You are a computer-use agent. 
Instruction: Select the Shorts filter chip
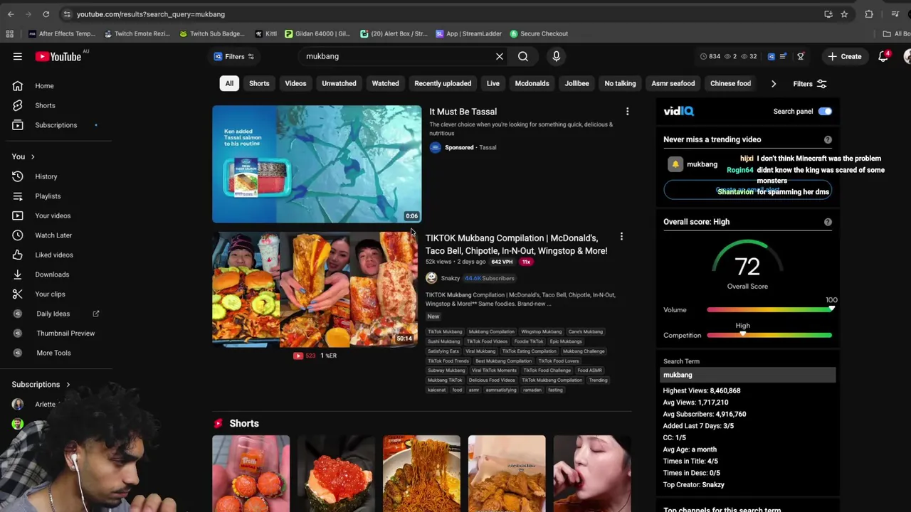[259, 84]
